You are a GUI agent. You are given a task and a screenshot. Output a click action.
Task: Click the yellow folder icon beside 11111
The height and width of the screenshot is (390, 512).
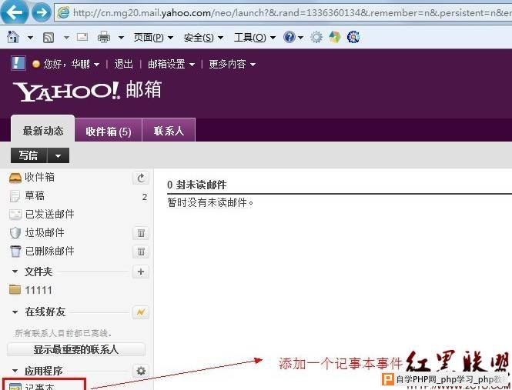[15, 289]
